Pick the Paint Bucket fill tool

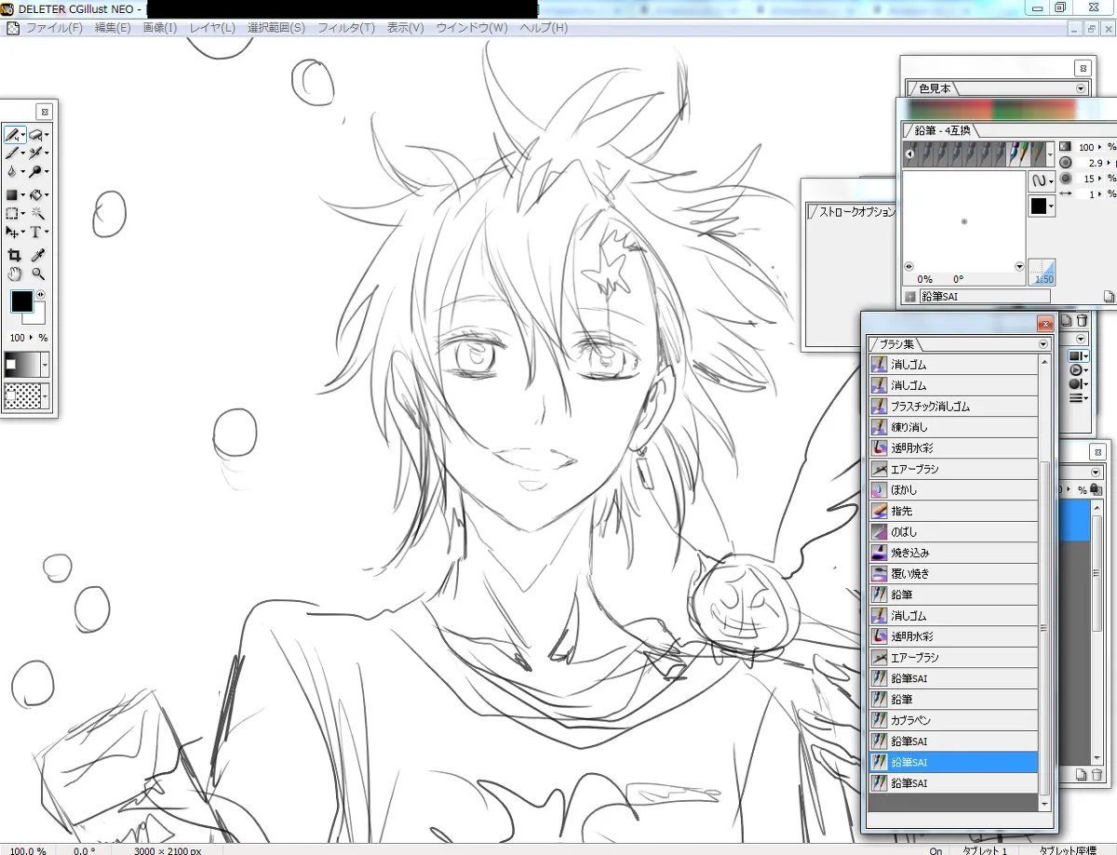tap(36, 195)
